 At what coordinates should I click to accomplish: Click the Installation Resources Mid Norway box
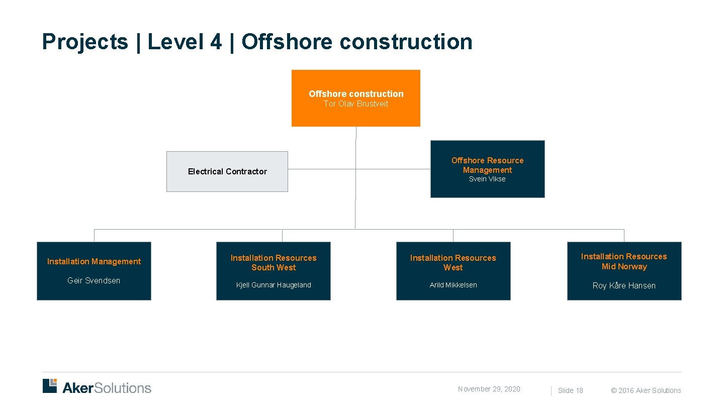624,270
